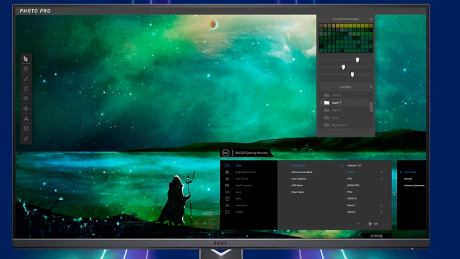Image resolution: width=460 pixels, height=259 pixels.
Task: Choose the camera tool in toolbar
Action: click(x=26, y=98)
